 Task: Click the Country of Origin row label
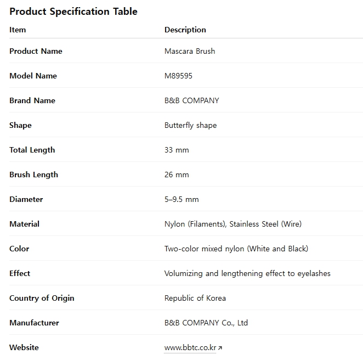point(42,298)
